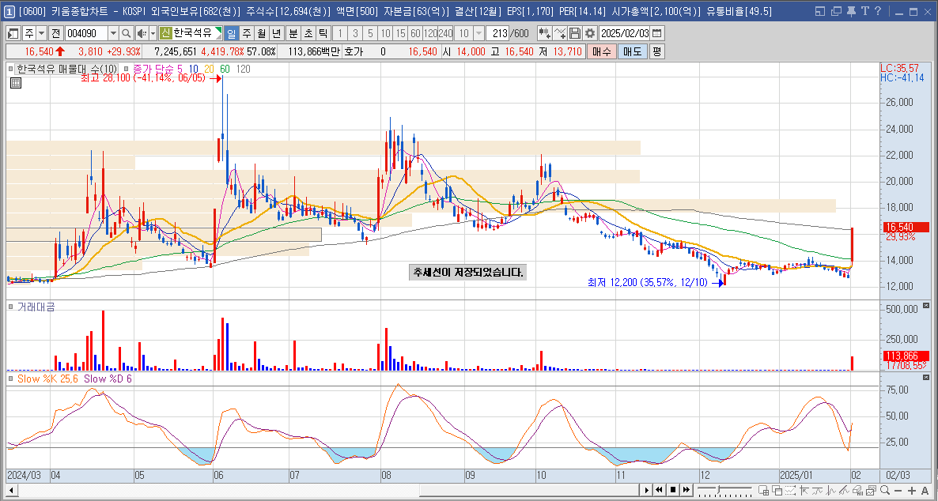This screenshot has height=501, width=938.
Task: Click the bottom magnifier zoom icon
Action: [x=885, y=490]
